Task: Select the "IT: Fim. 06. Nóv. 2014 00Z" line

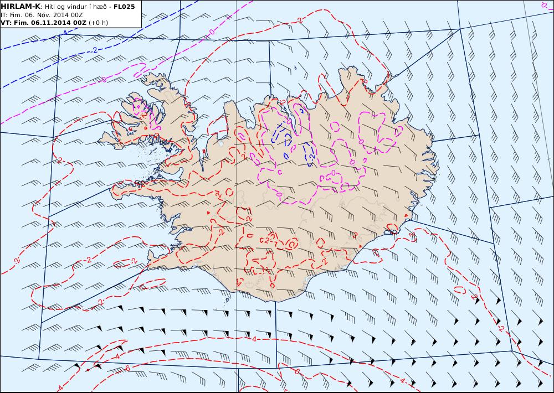Action: (42, 15)
